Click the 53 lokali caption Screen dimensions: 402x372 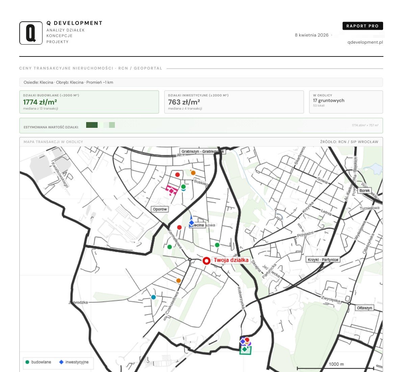pyautogui.click(x=319, y=106)
